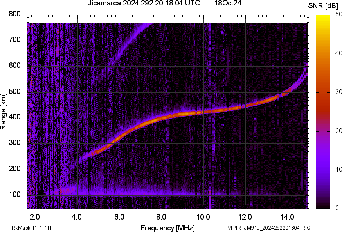Click the range tick label 500
Image resolution: width=342 pixels, height=232 pixels.
point(14,91)
